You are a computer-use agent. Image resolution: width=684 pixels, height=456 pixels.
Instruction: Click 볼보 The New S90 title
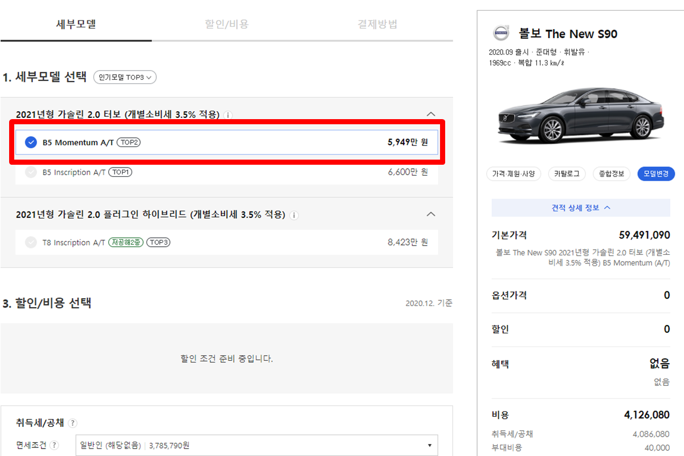568,34
